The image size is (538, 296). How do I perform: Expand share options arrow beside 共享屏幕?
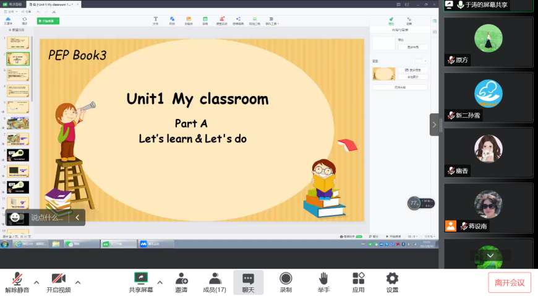pos(160,282)
